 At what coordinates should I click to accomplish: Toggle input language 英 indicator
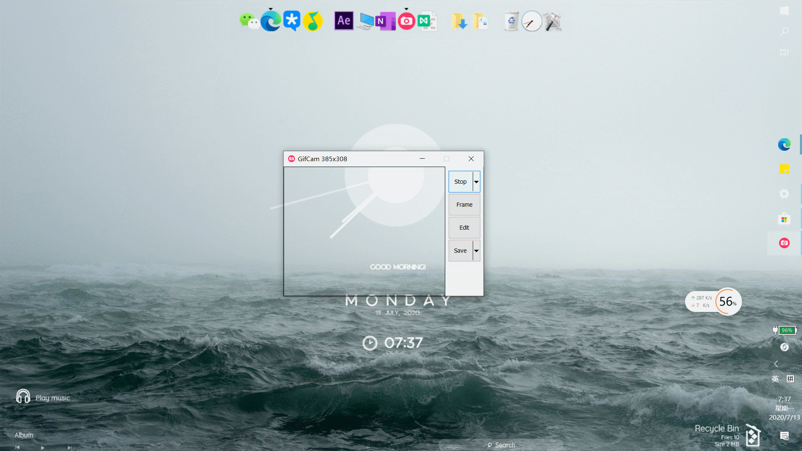click(x=775, y=379)
